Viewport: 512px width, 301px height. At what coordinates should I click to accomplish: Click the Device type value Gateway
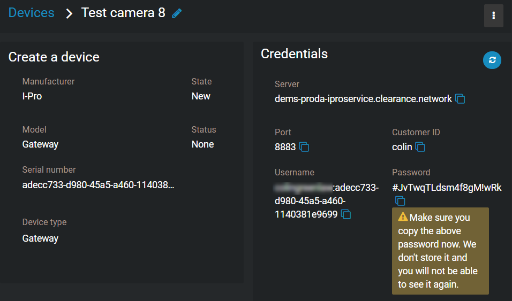[40, 238]
